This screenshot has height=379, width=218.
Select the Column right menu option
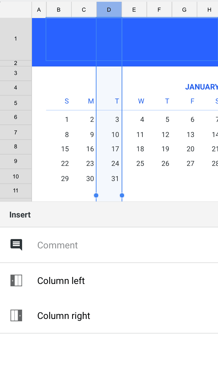tap(64, 316)
